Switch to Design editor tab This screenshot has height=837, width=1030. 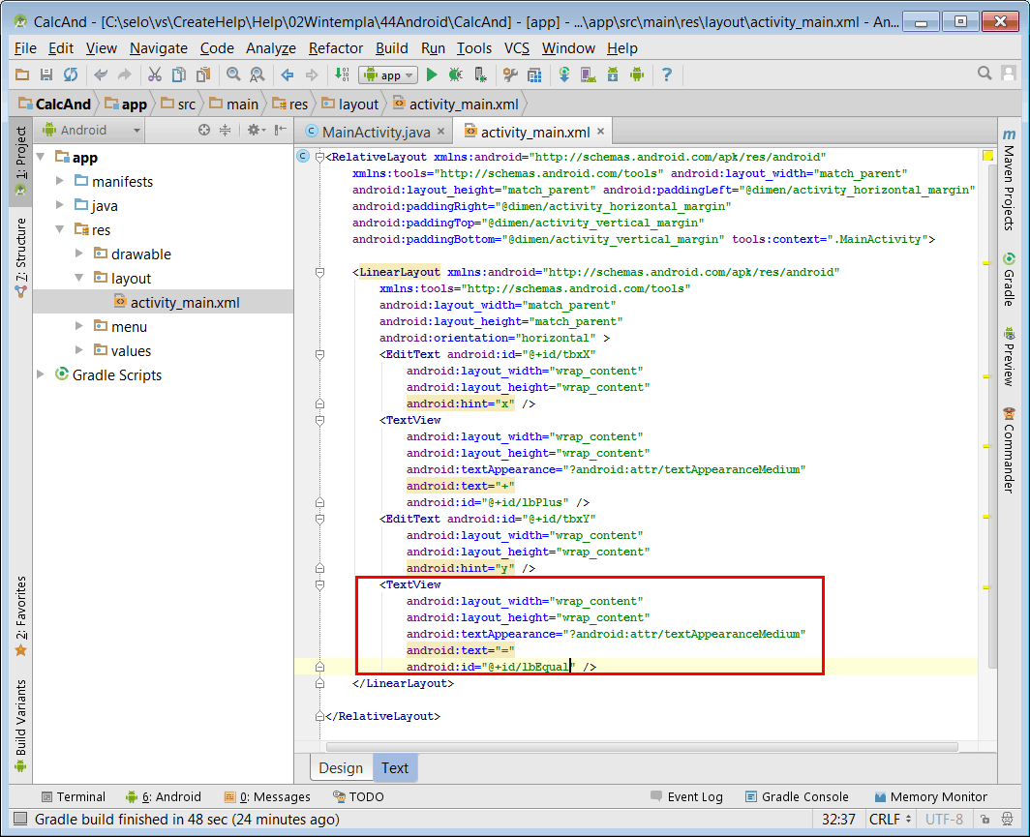tap(341, 767)
